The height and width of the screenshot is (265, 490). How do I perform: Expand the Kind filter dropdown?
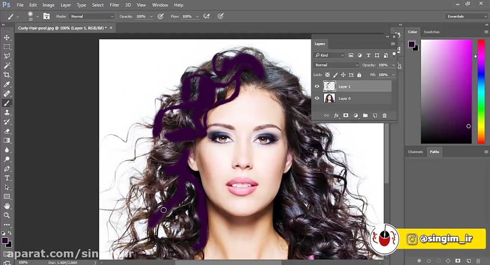pos(329,55)
